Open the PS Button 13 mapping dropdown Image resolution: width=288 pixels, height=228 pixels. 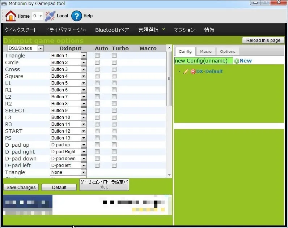[68, 138]
